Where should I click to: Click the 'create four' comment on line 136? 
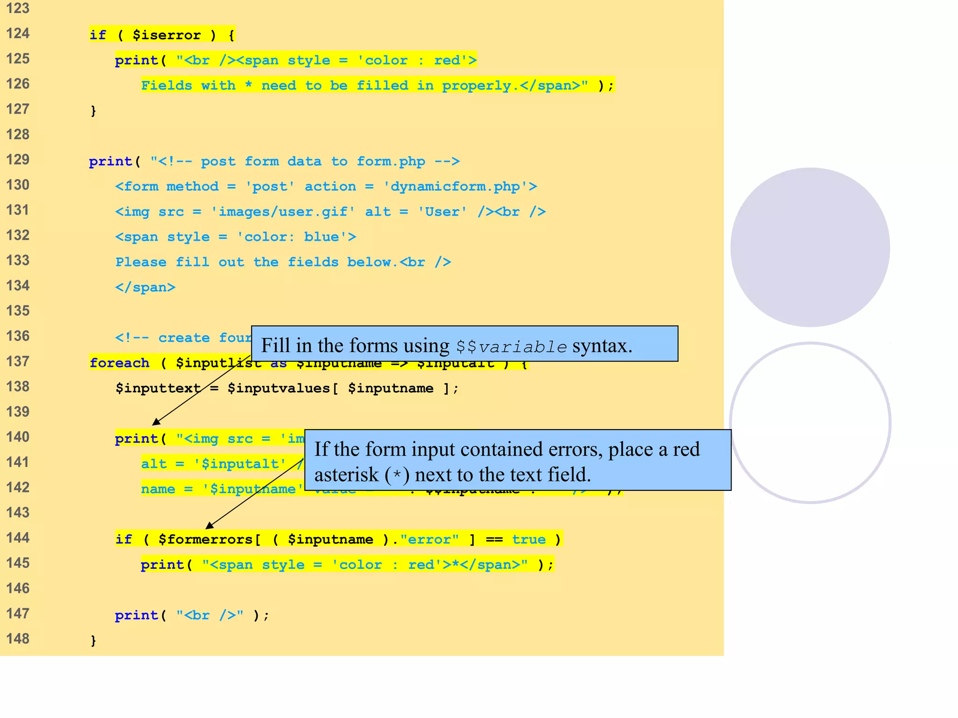coord(183,337)
